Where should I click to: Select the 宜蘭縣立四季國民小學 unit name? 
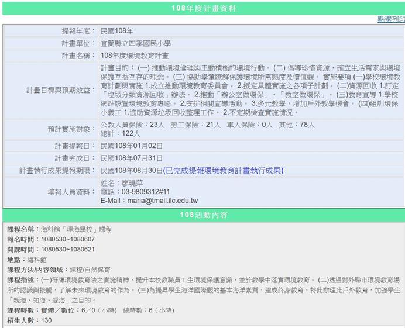[x=136, y=43]
